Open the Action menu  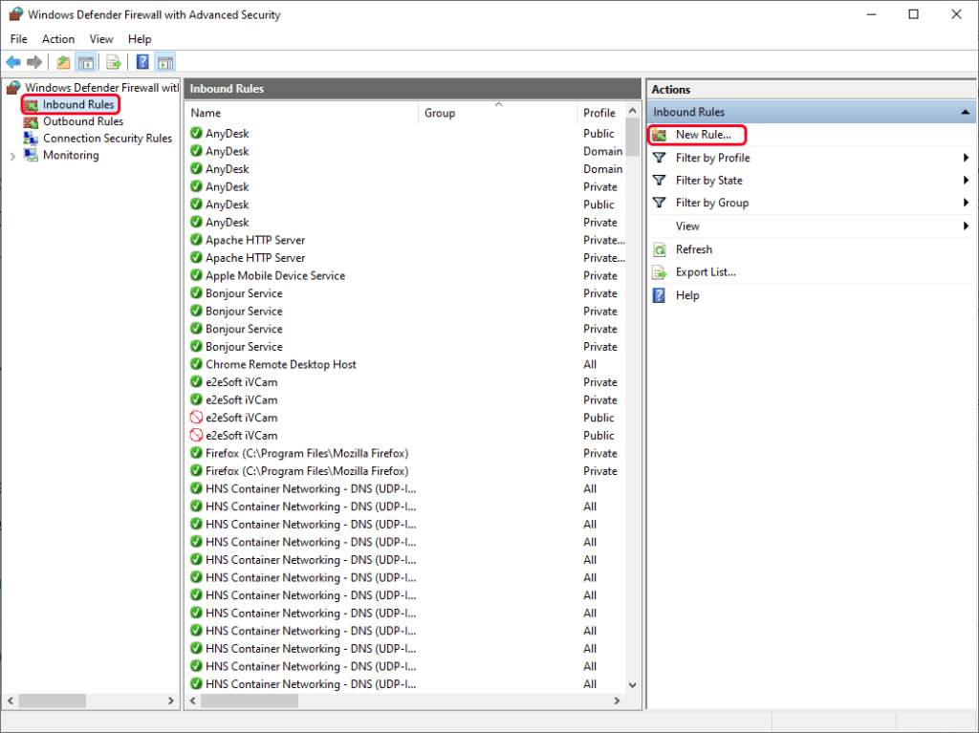pos(57,38)
